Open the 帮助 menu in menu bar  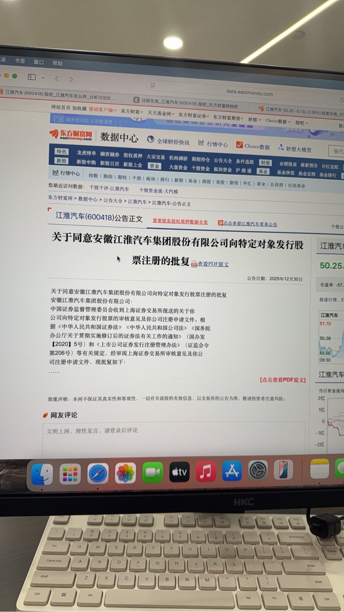(x=57, y=64)
